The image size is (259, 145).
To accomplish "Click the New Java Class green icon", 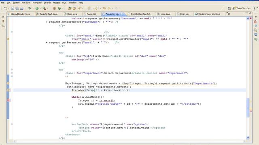I will [59, 8].
